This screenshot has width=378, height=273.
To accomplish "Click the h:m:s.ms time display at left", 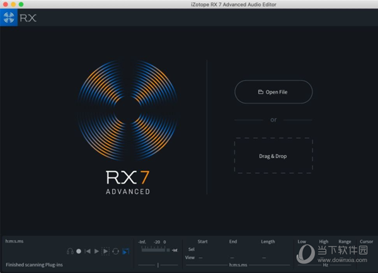I will pos(14,241).
